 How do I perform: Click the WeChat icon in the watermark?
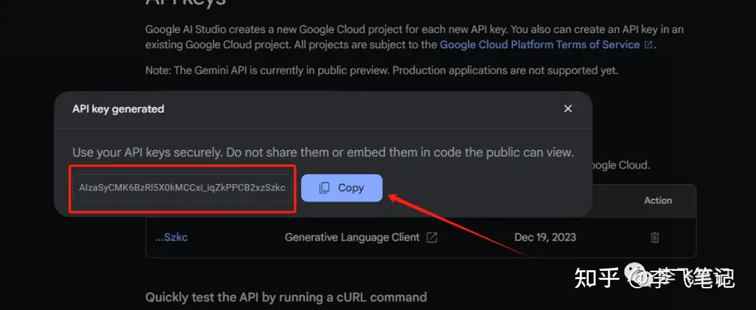pos(639,279)
